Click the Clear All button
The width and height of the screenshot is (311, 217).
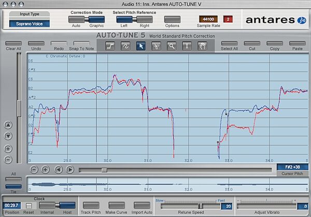pos(13,44)
